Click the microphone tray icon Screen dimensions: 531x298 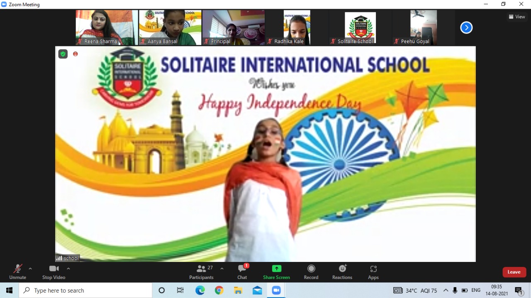click(x=455, y=291)
